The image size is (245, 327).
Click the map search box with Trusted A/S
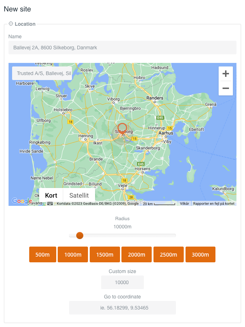(x=42, y=73)
